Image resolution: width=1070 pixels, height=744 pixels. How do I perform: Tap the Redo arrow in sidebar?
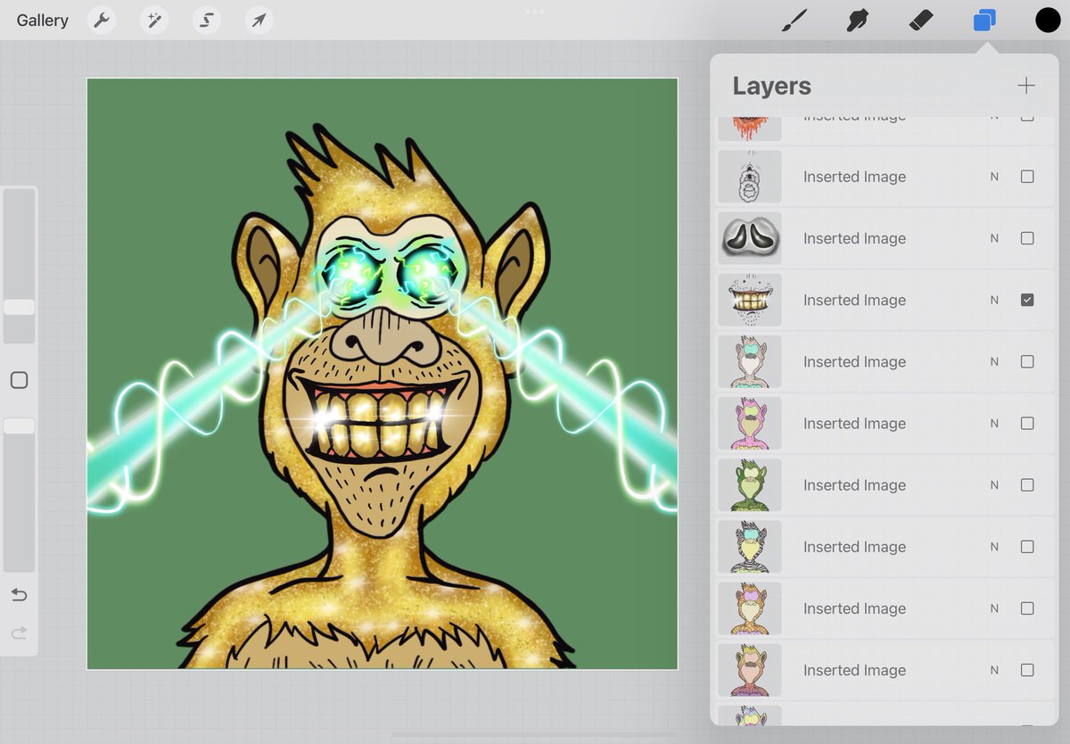coord(19,633)
